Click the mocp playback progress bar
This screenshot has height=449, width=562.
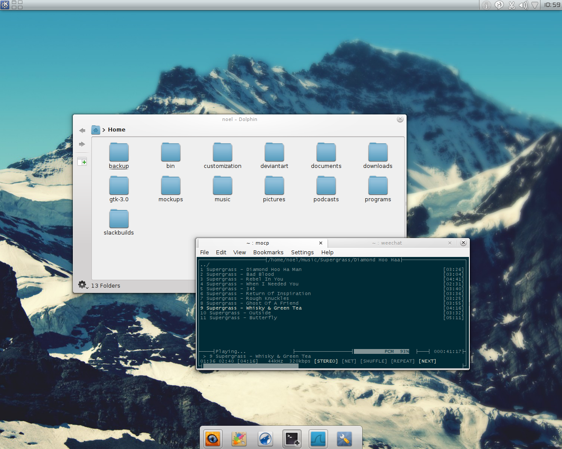click(334, 366)
